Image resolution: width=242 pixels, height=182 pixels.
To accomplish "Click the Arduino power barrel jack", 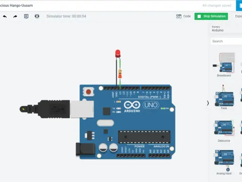I will (x=86, y=149).
